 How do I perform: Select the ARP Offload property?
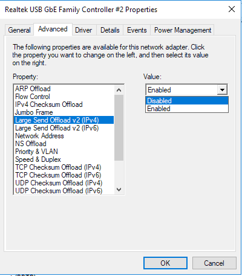(x=33, y=89)
